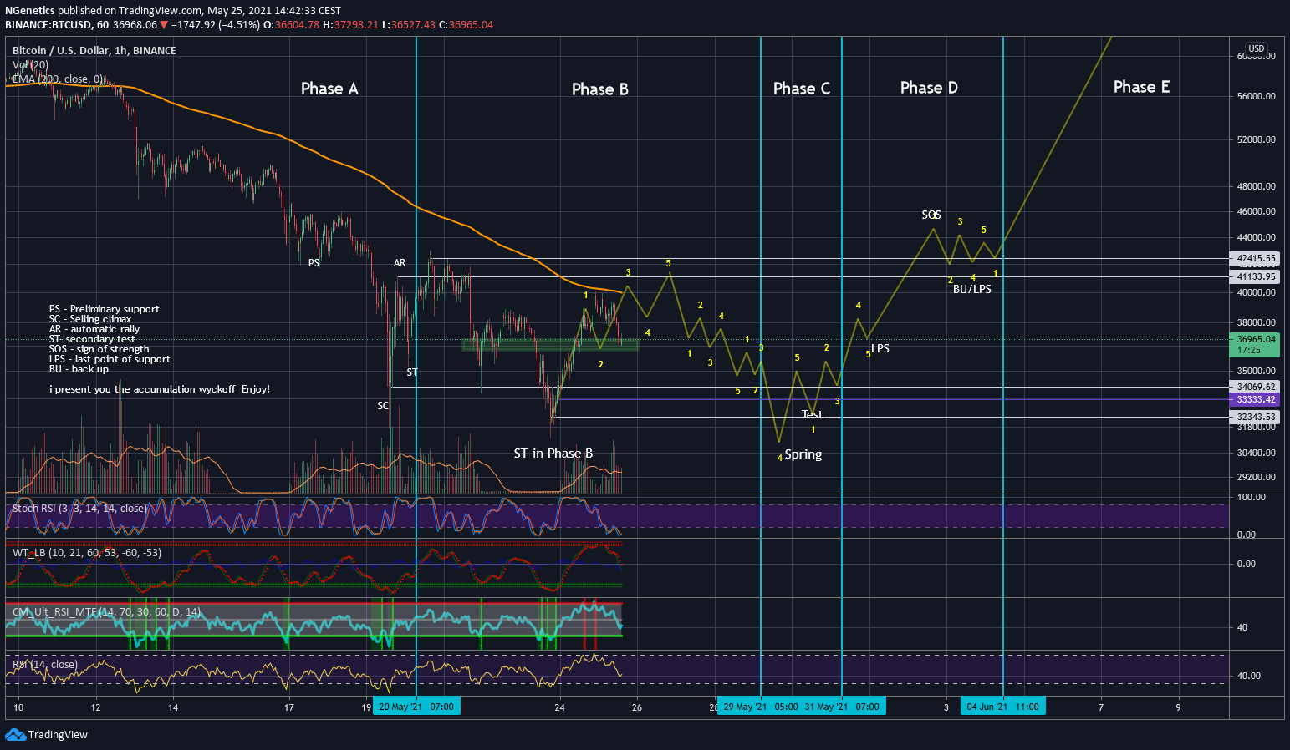The height and width of the screenshot is (750, 1290).
Task: Click the 48000.00 price axis tick
Action: coord(1257,186)
